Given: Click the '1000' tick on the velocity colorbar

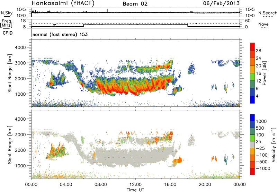Looking at the screenshot, I should (x=261, y=121).
